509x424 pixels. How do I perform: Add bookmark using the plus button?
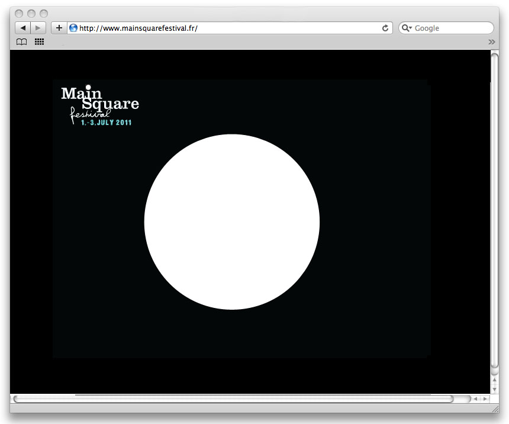[59, 28]
